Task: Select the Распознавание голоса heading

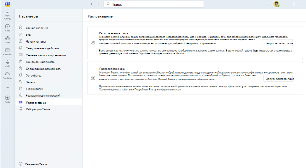Action: pos(114,33)
